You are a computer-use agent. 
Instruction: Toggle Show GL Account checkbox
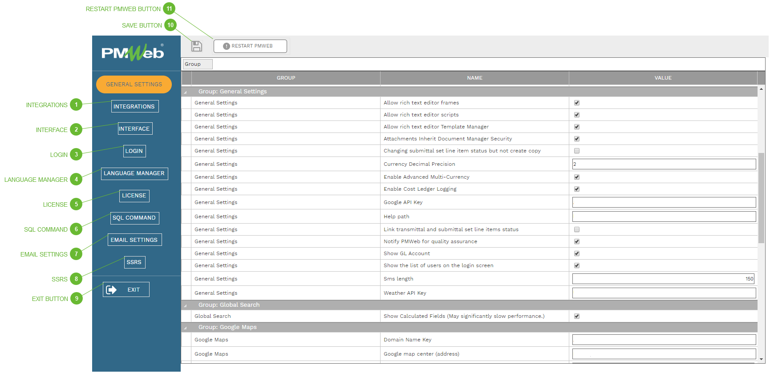pos(577,253)
